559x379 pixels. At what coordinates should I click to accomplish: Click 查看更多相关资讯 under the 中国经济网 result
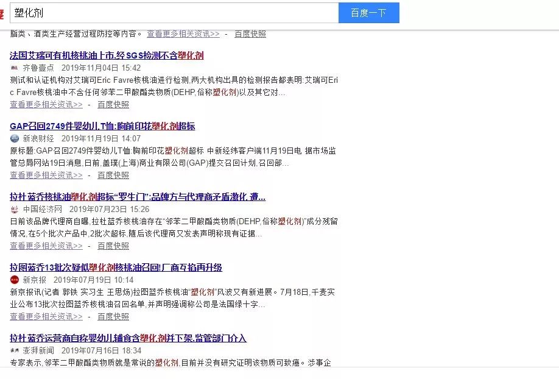[46, 246]
